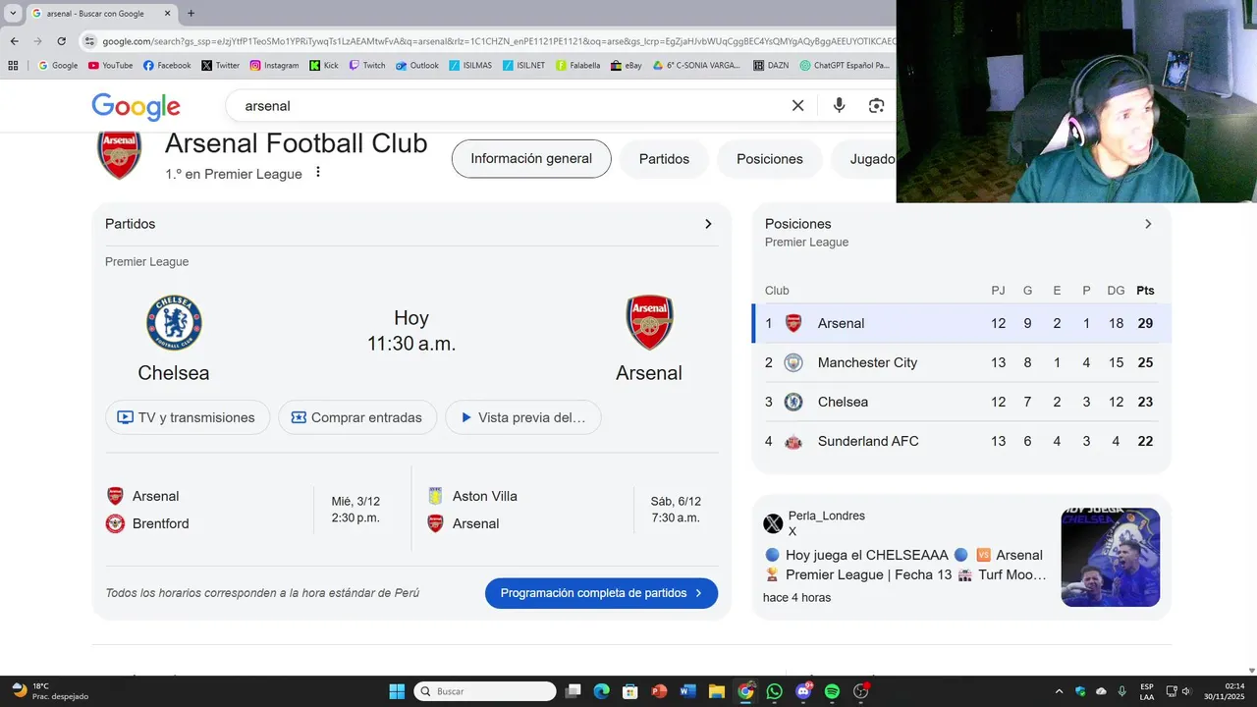Open the Facebook bookmark
The width and height of the screenshot is (1257, 707).
click(167, 66)
